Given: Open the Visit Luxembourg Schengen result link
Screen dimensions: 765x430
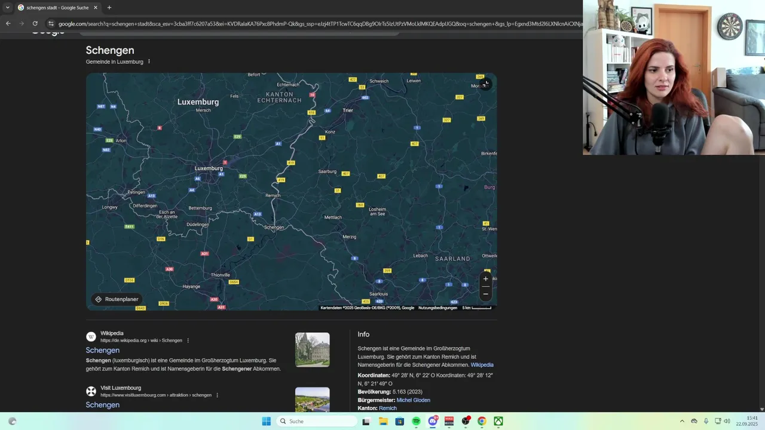Looking at the screenshot, I should point(103,404).
